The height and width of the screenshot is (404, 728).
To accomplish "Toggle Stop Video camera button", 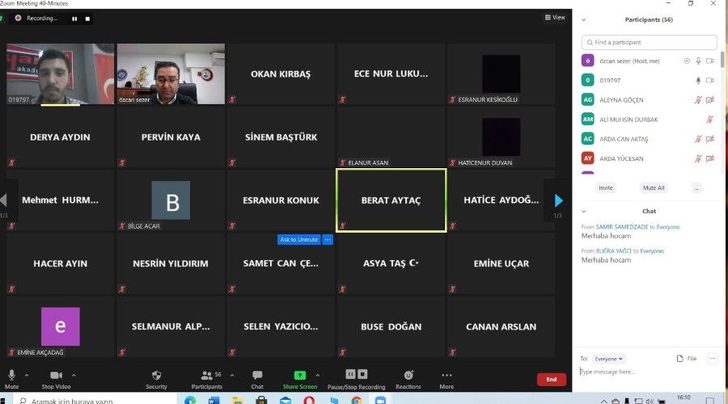I will [57, 376].
